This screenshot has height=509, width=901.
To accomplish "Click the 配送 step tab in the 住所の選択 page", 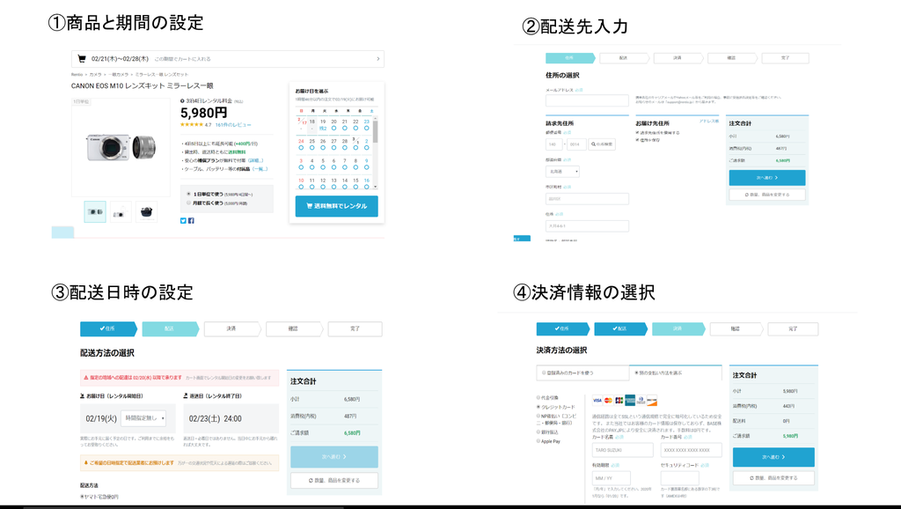I will (x=624, y=58).
